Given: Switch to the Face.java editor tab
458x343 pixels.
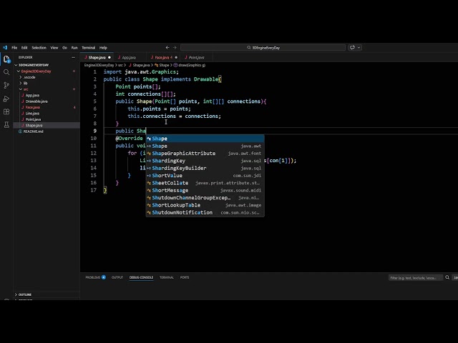Looking at the screenshot, I should coord(164,57).
